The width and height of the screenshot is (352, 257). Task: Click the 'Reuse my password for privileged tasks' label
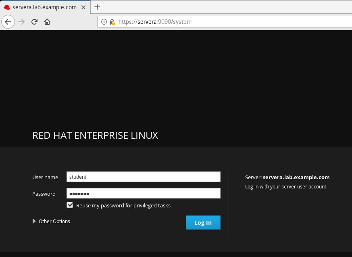123,206
